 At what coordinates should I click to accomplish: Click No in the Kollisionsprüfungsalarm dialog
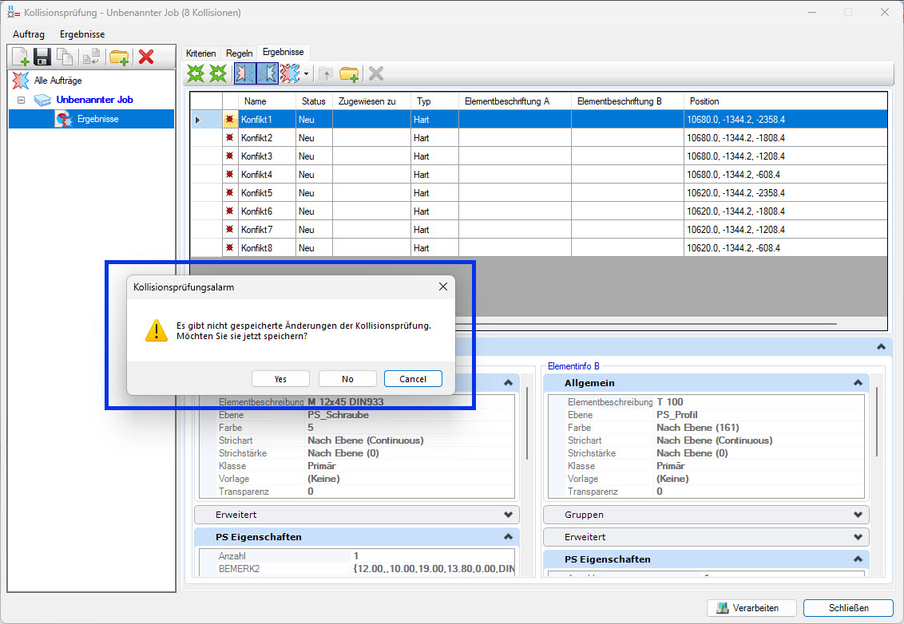(347, 378)
